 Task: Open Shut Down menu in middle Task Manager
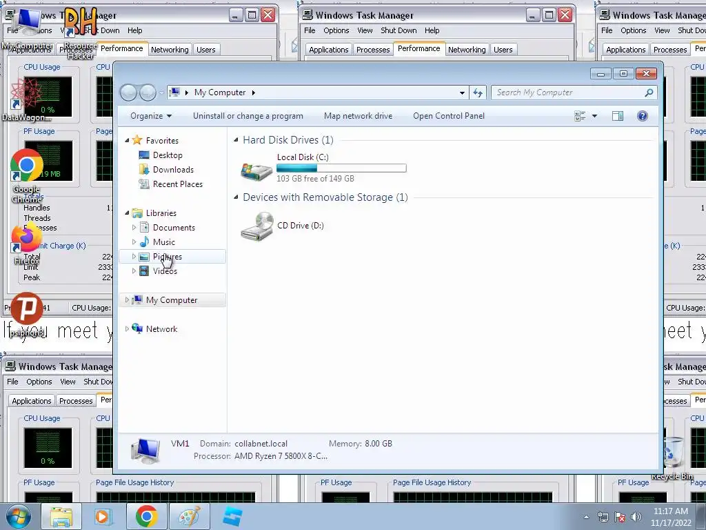click(x=399, y=30)
